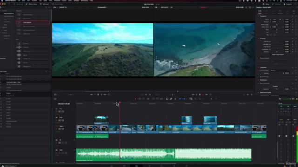Image resolution: width=298 pixels, height=167 pixels.
Task: Toggle the Composite section enable dot
Action: pyautogui.click(x=258, y=67)
